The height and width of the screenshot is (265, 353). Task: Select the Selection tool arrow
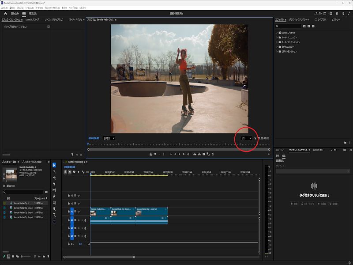coord(54,165)
